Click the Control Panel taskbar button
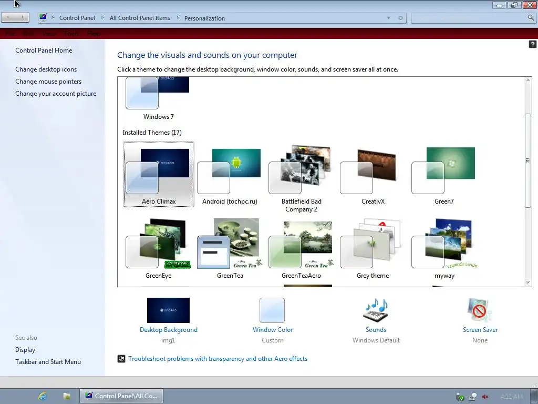This screenshot has height=404, width=538. [x=121, y=396]
